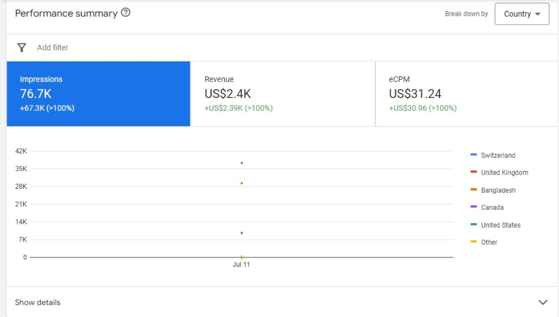Click the red United Kingdom data point
Screen dimensions: 559x317
tap(241, 233)
